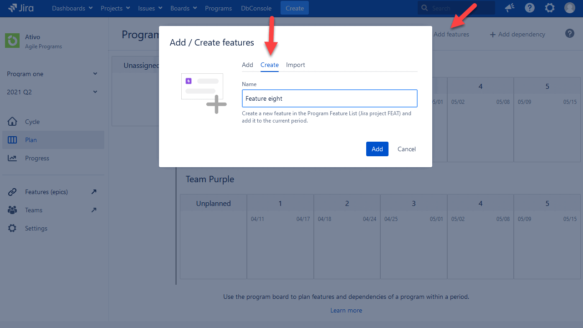Click the blue help circle near Add dependency

click(569, 33)
